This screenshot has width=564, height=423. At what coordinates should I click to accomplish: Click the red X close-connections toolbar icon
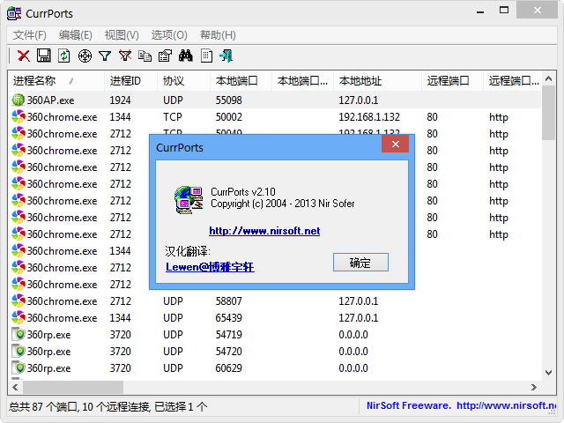[x=24, y=56]
